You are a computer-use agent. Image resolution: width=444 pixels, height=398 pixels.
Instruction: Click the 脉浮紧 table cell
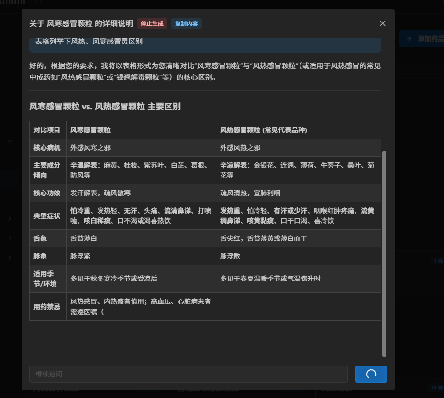pyautogui.click(x=80, y=256)
